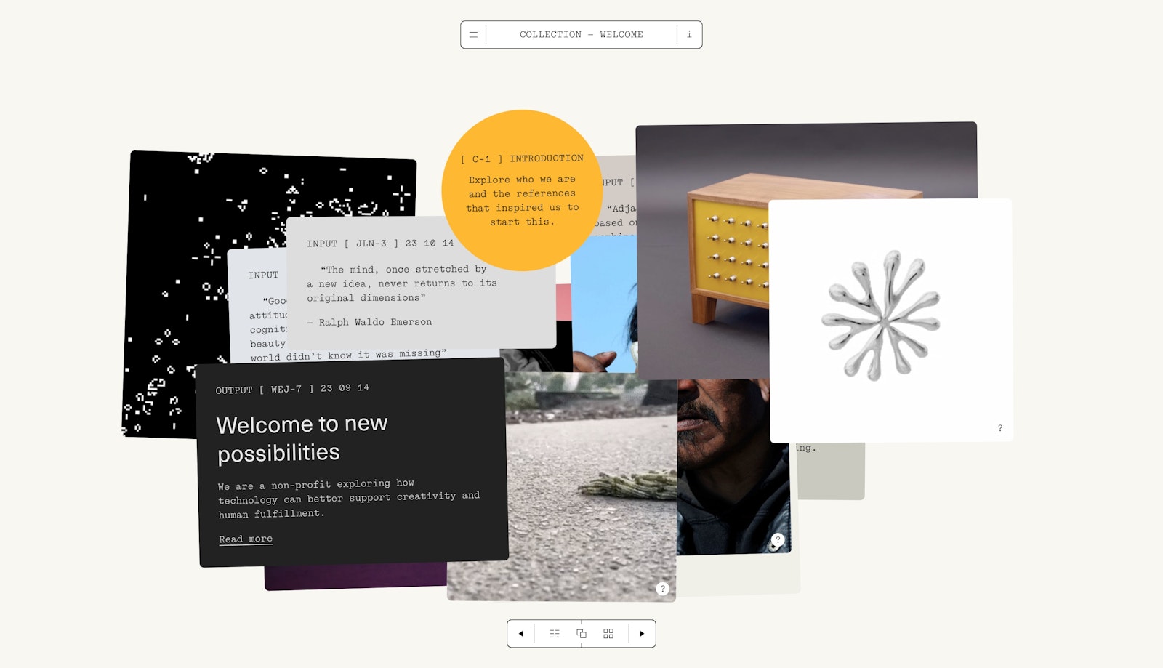The width and height of the screenshot is (1163, 668).
Task: Switch to stacked overlapping cards view
Action: click(581, 634)
